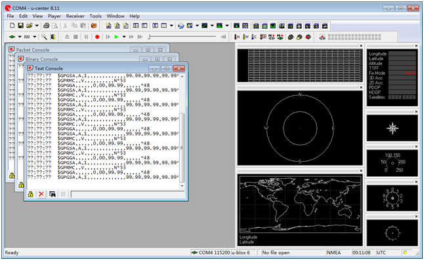Click Text Console command input field
424x260 pixels.
[127, 195]
